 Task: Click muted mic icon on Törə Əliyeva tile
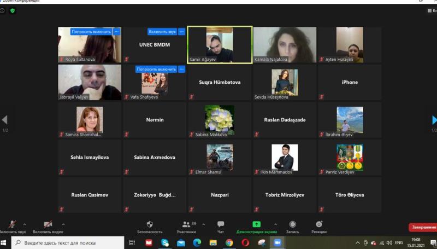(x=322, y=209)
